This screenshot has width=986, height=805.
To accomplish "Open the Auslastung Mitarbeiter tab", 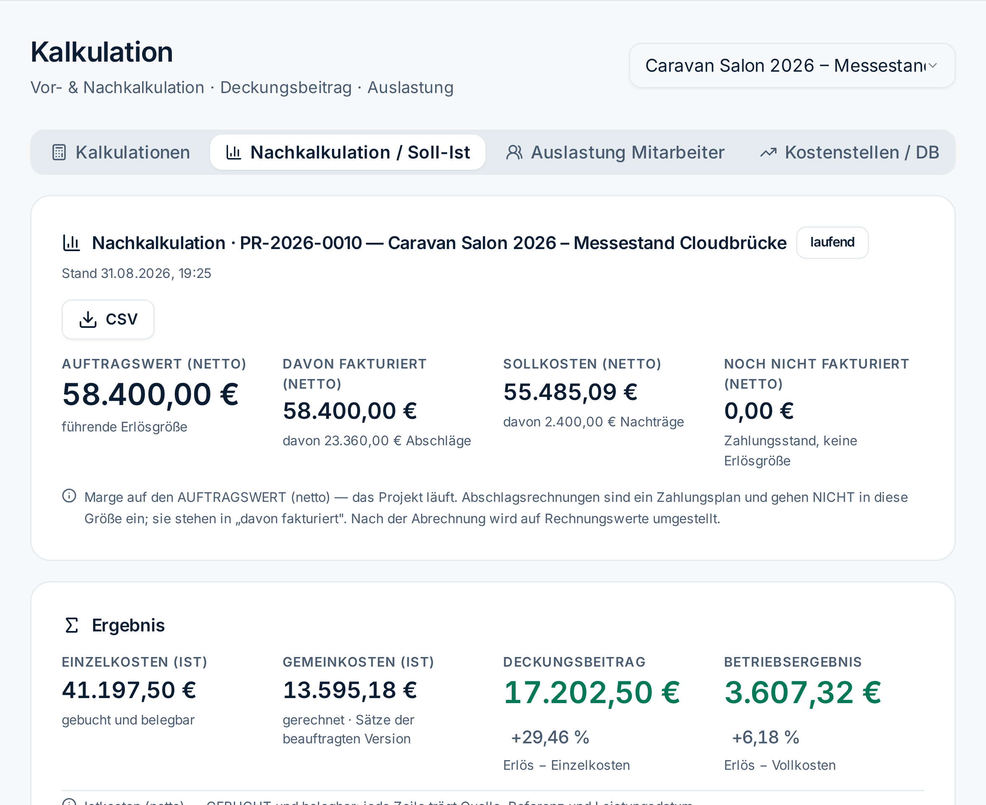I will pyautogui.click(x=615, y=152).
